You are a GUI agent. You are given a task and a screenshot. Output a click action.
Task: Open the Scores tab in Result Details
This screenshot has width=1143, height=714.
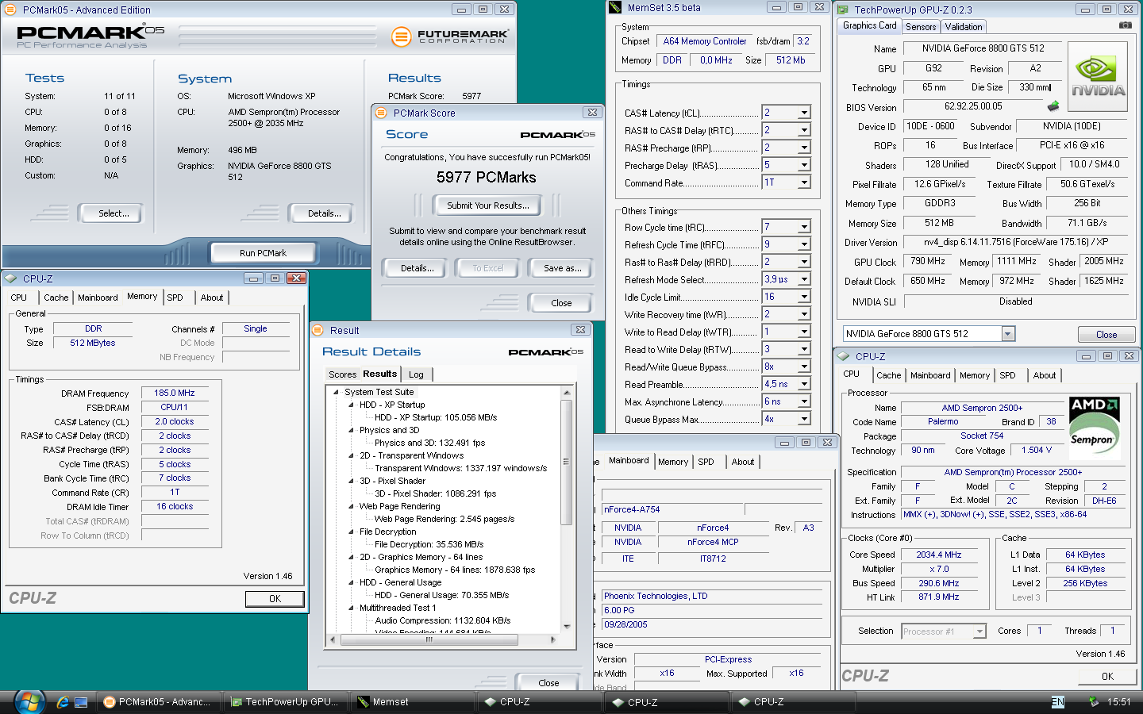pyautogui.click(x=342, y=374)
